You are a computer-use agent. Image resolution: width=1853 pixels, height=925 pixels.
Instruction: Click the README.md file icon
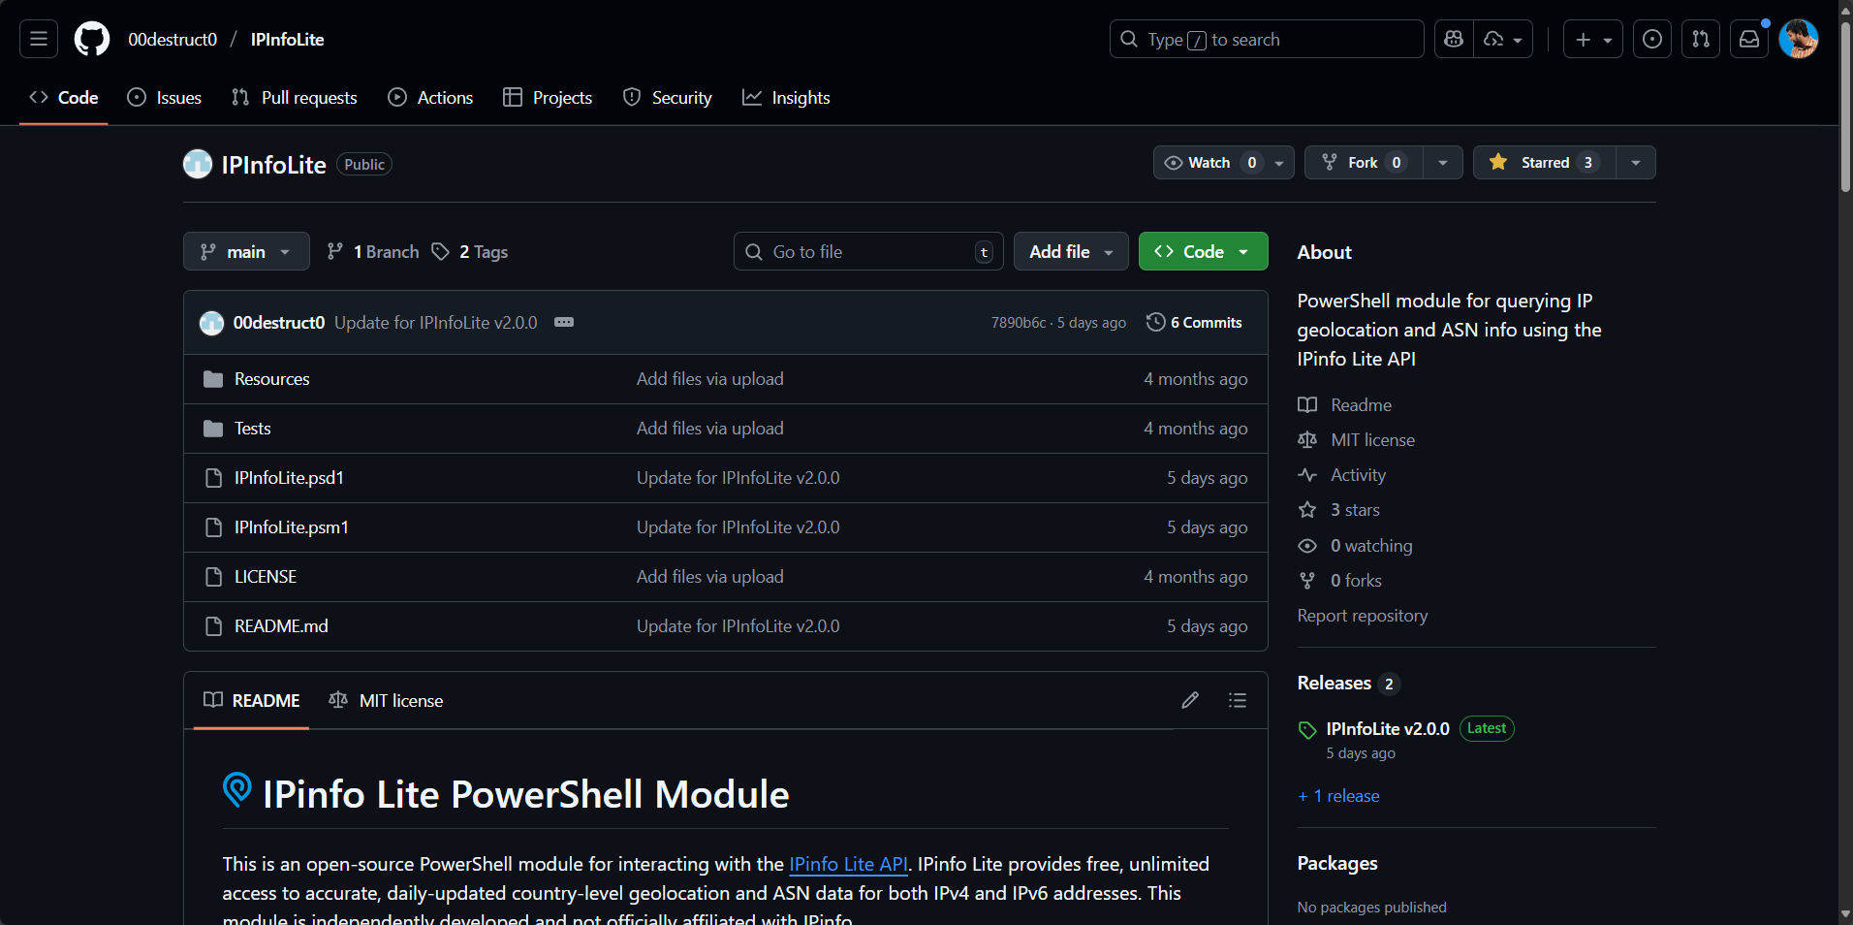213,626
